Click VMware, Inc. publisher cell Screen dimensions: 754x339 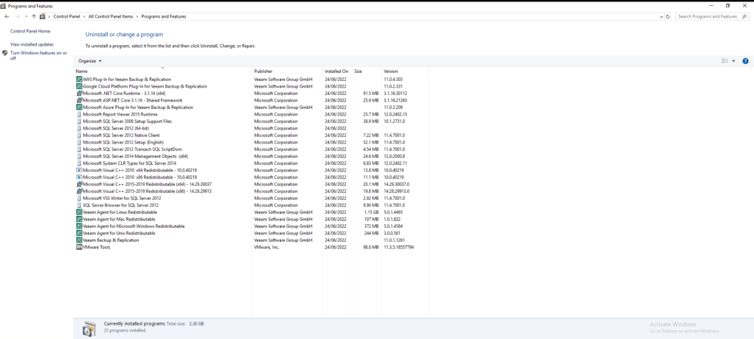pyautogui.click(x=267, y=248)
